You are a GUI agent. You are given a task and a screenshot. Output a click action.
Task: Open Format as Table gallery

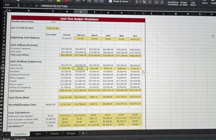(x=184, y=4)
